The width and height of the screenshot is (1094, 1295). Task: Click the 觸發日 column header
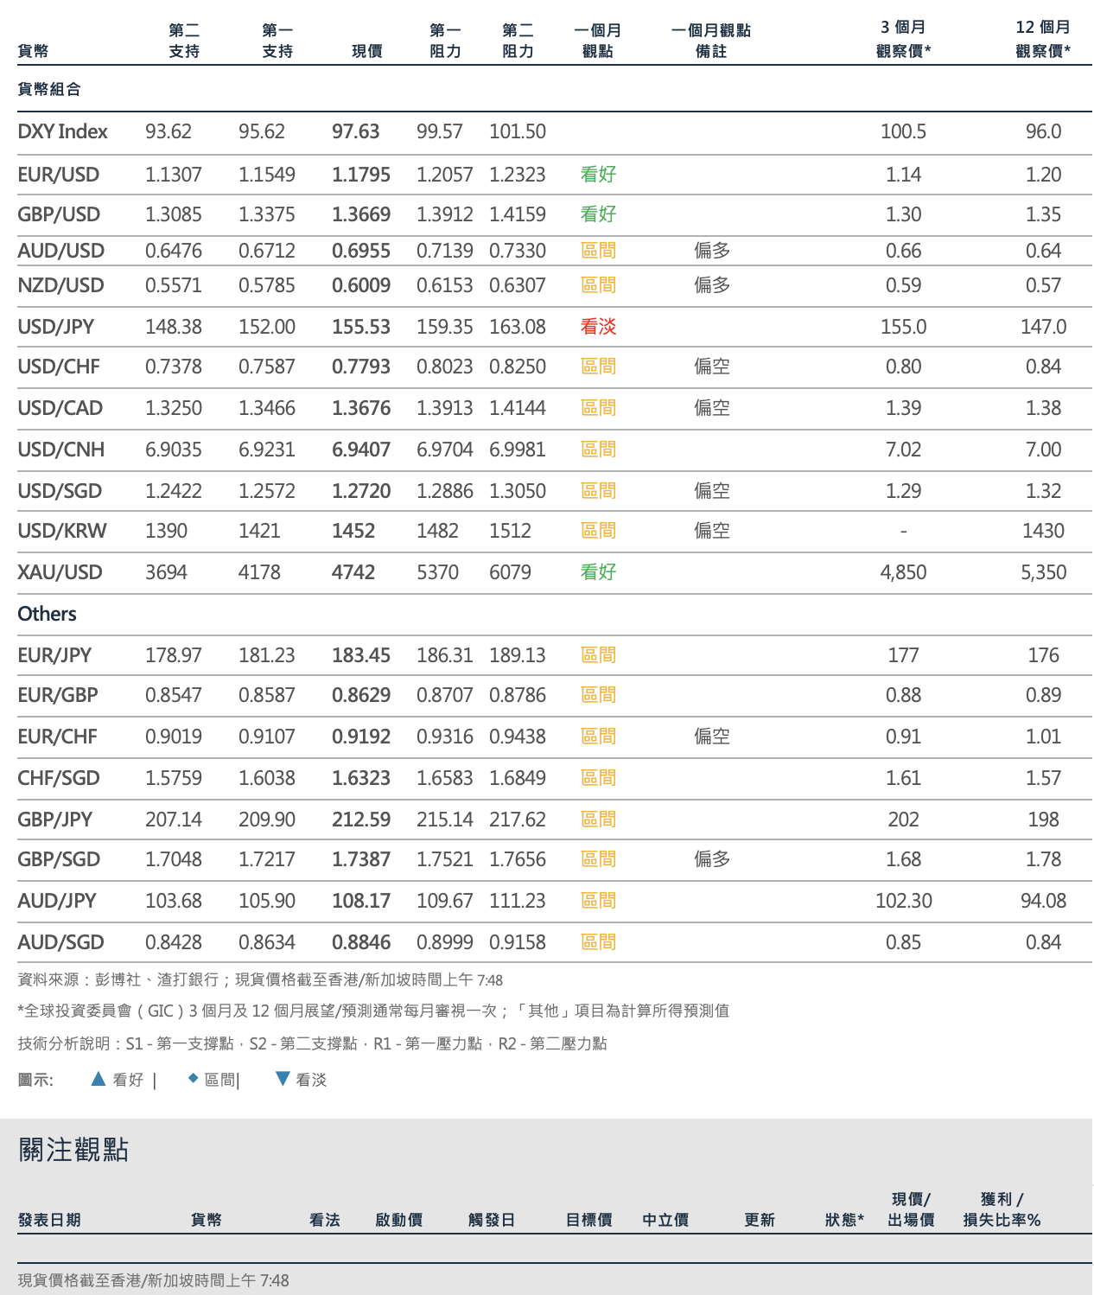click(492, 1220)
